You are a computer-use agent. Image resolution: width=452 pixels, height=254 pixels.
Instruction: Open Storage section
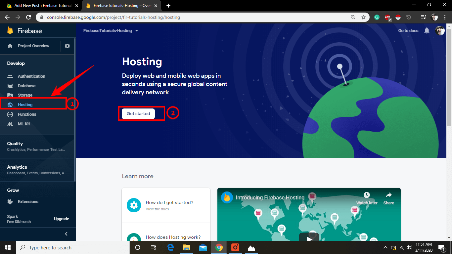tap(25, 95)
